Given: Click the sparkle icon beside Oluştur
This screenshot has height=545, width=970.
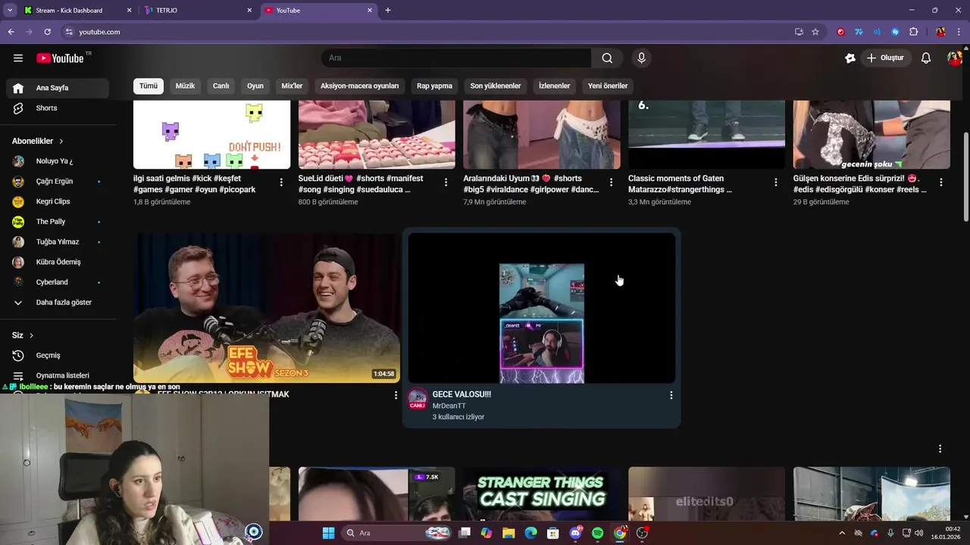Looking at the screenshot, I should pos(850,58).
